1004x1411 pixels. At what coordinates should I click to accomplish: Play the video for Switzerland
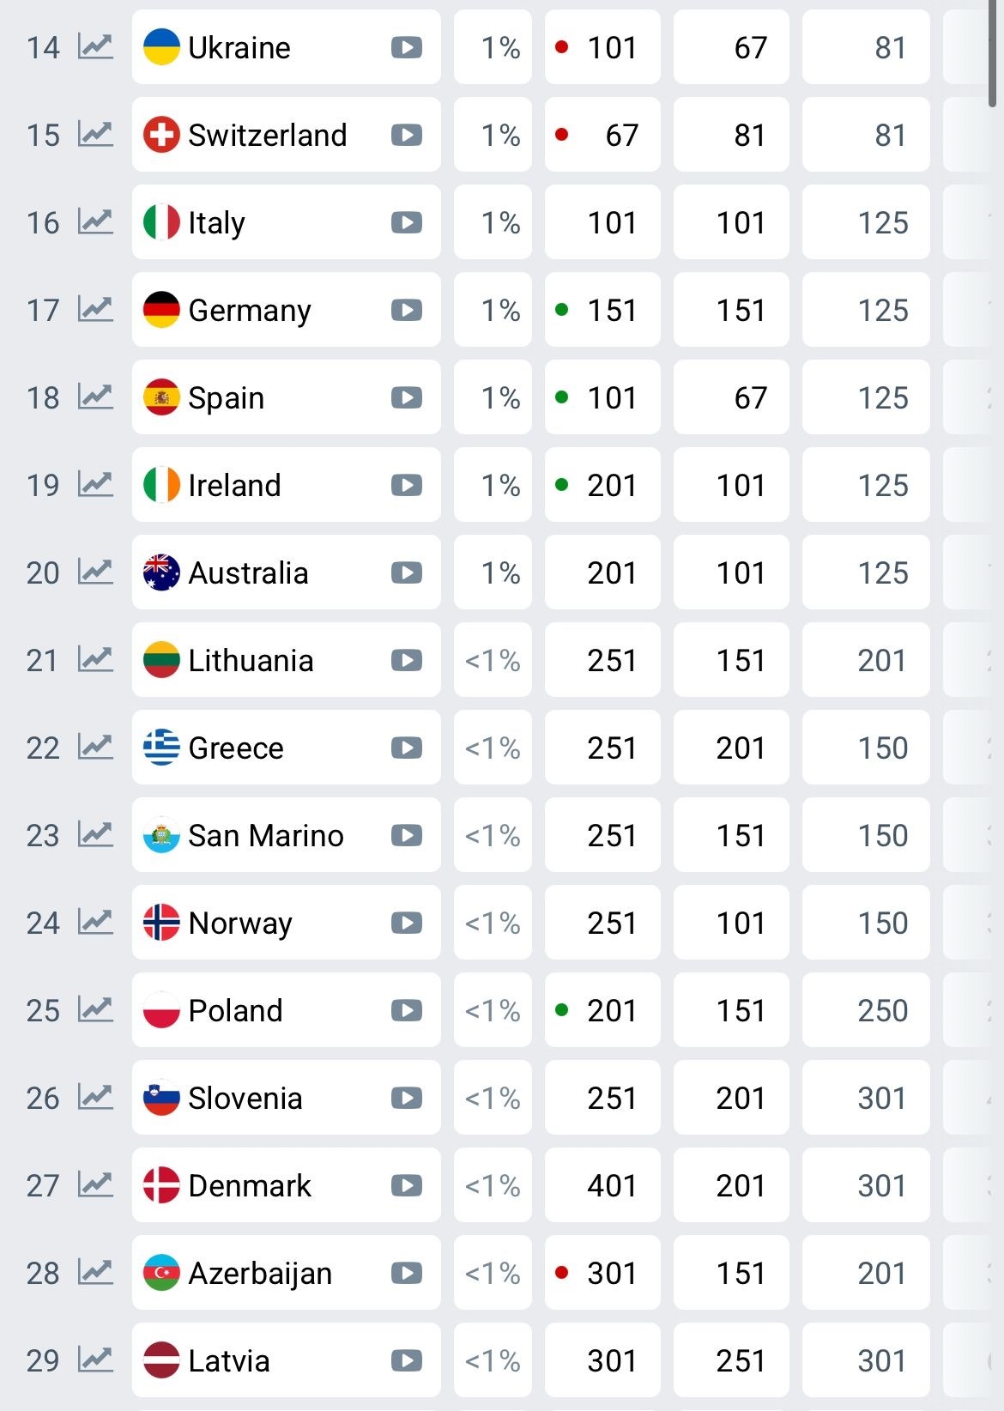click(x=407, y=135)
